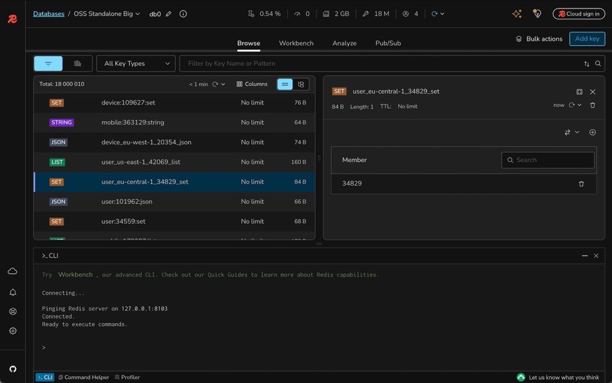Click the Cloud sign in button

[x=579, y=14]
